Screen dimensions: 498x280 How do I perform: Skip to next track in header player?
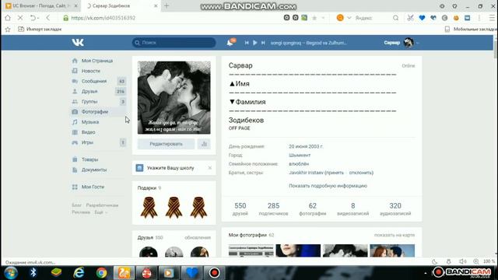(263, 43)
